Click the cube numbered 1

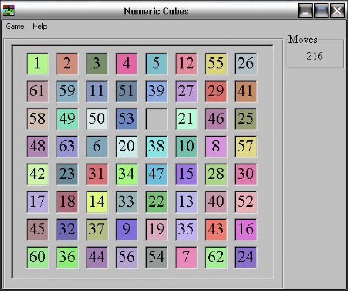pos(37,64)
